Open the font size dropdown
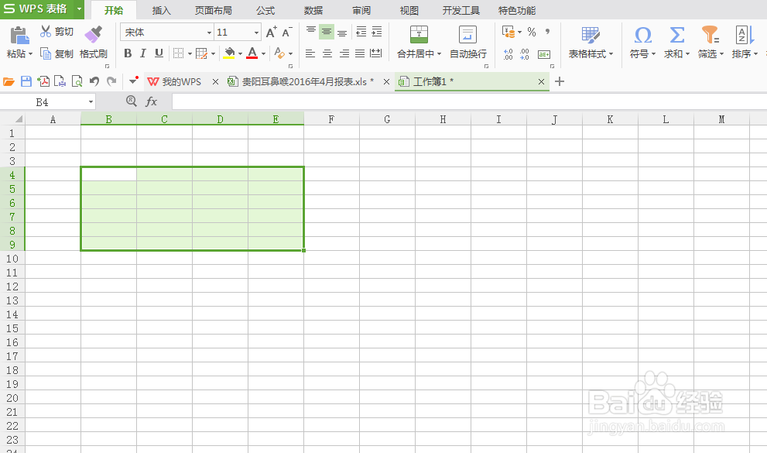This screenshot has width=767, height=453. click(x=256, y=33)
